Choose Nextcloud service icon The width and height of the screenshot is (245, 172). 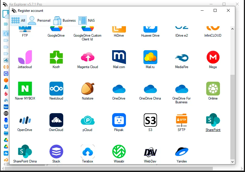coord(56,89)
